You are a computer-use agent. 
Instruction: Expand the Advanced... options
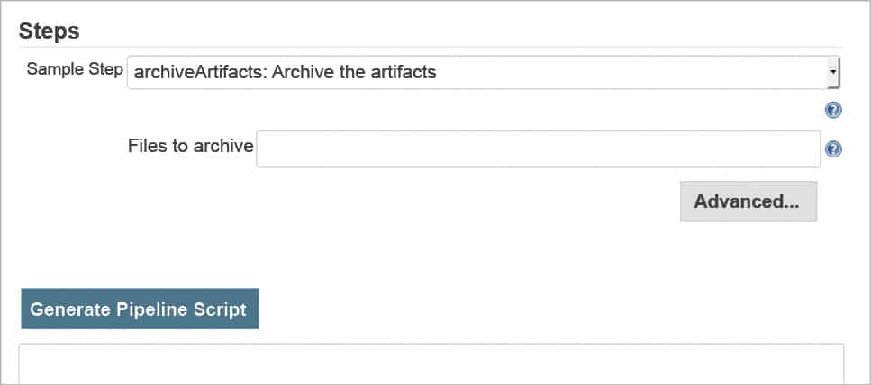pos(748,201)
